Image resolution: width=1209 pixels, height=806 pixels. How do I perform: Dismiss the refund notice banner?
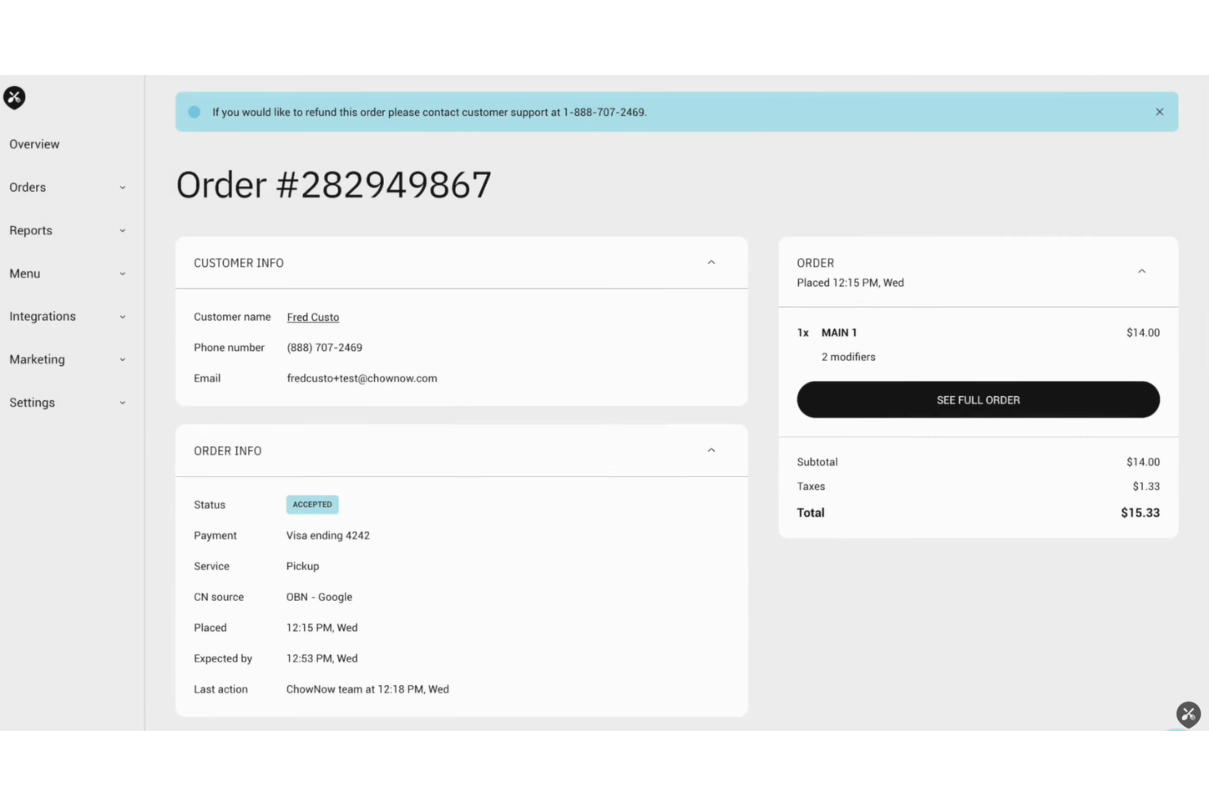(x=1159, y=111)
